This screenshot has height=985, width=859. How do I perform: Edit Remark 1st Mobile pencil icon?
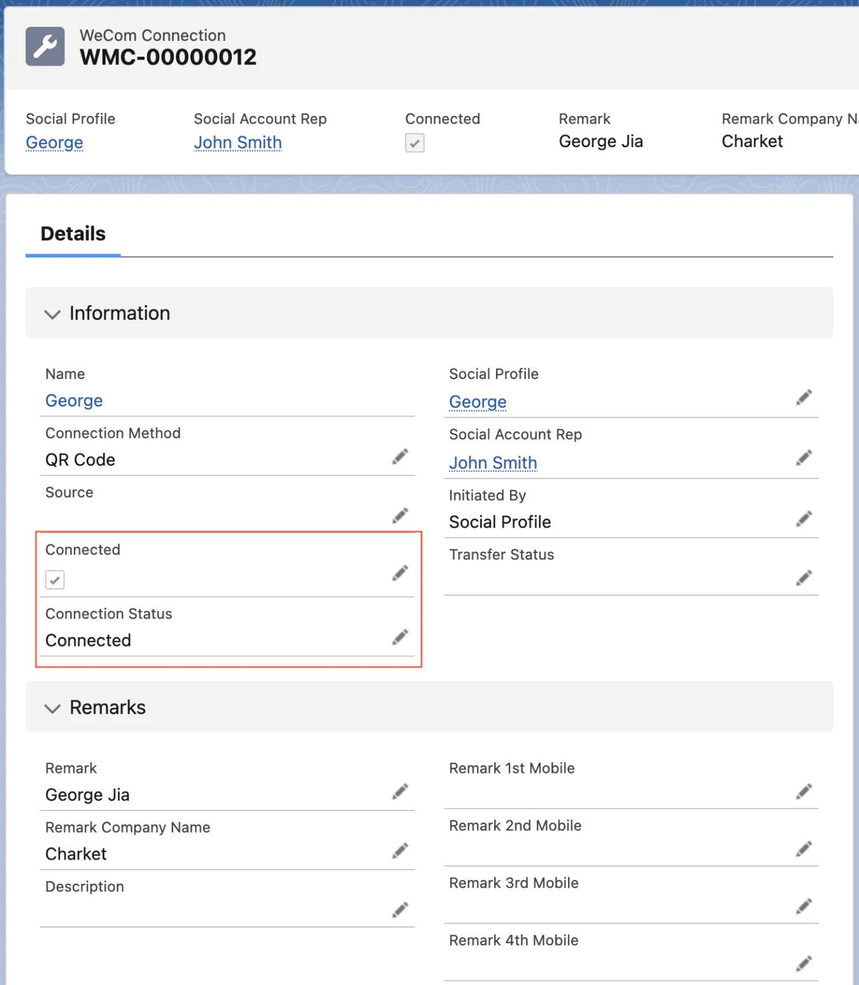[x=804, y=791]
